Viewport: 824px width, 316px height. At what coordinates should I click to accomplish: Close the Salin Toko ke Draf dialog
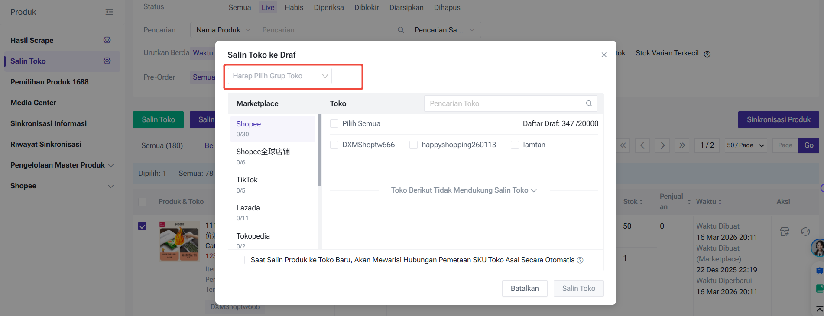tap(603, 55)
